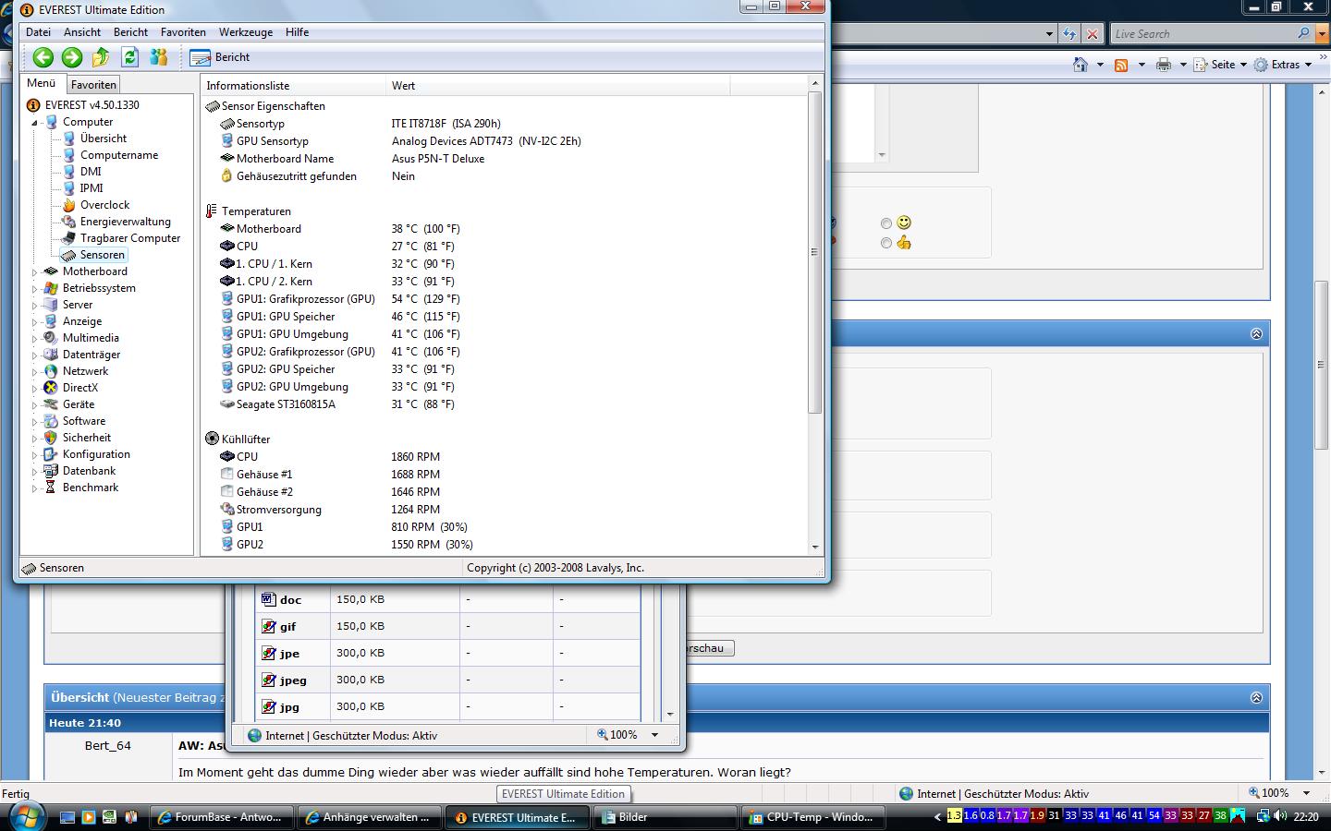Open the Bericht report toolbar button
The width and height of the screenshot is (1331, 831).
220,57
